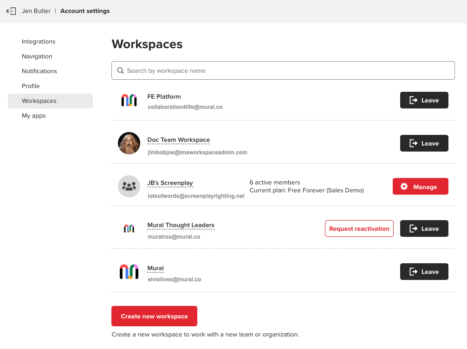Open Notifications settings in sidebar
Viewport: 467px width, 349px height.
39,71
